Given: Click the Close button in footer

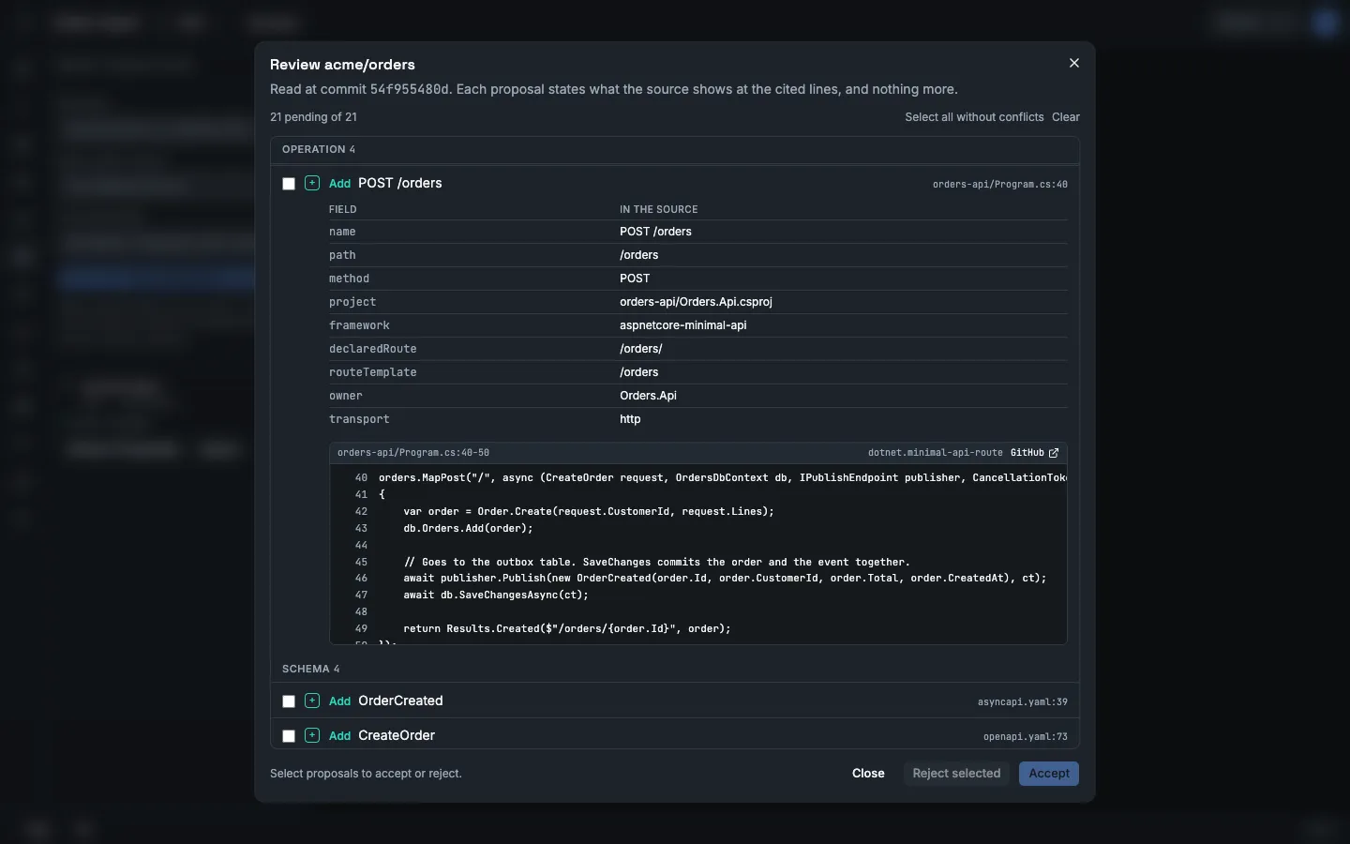Looking at the screenshot, I should click(x=868, y=774).
